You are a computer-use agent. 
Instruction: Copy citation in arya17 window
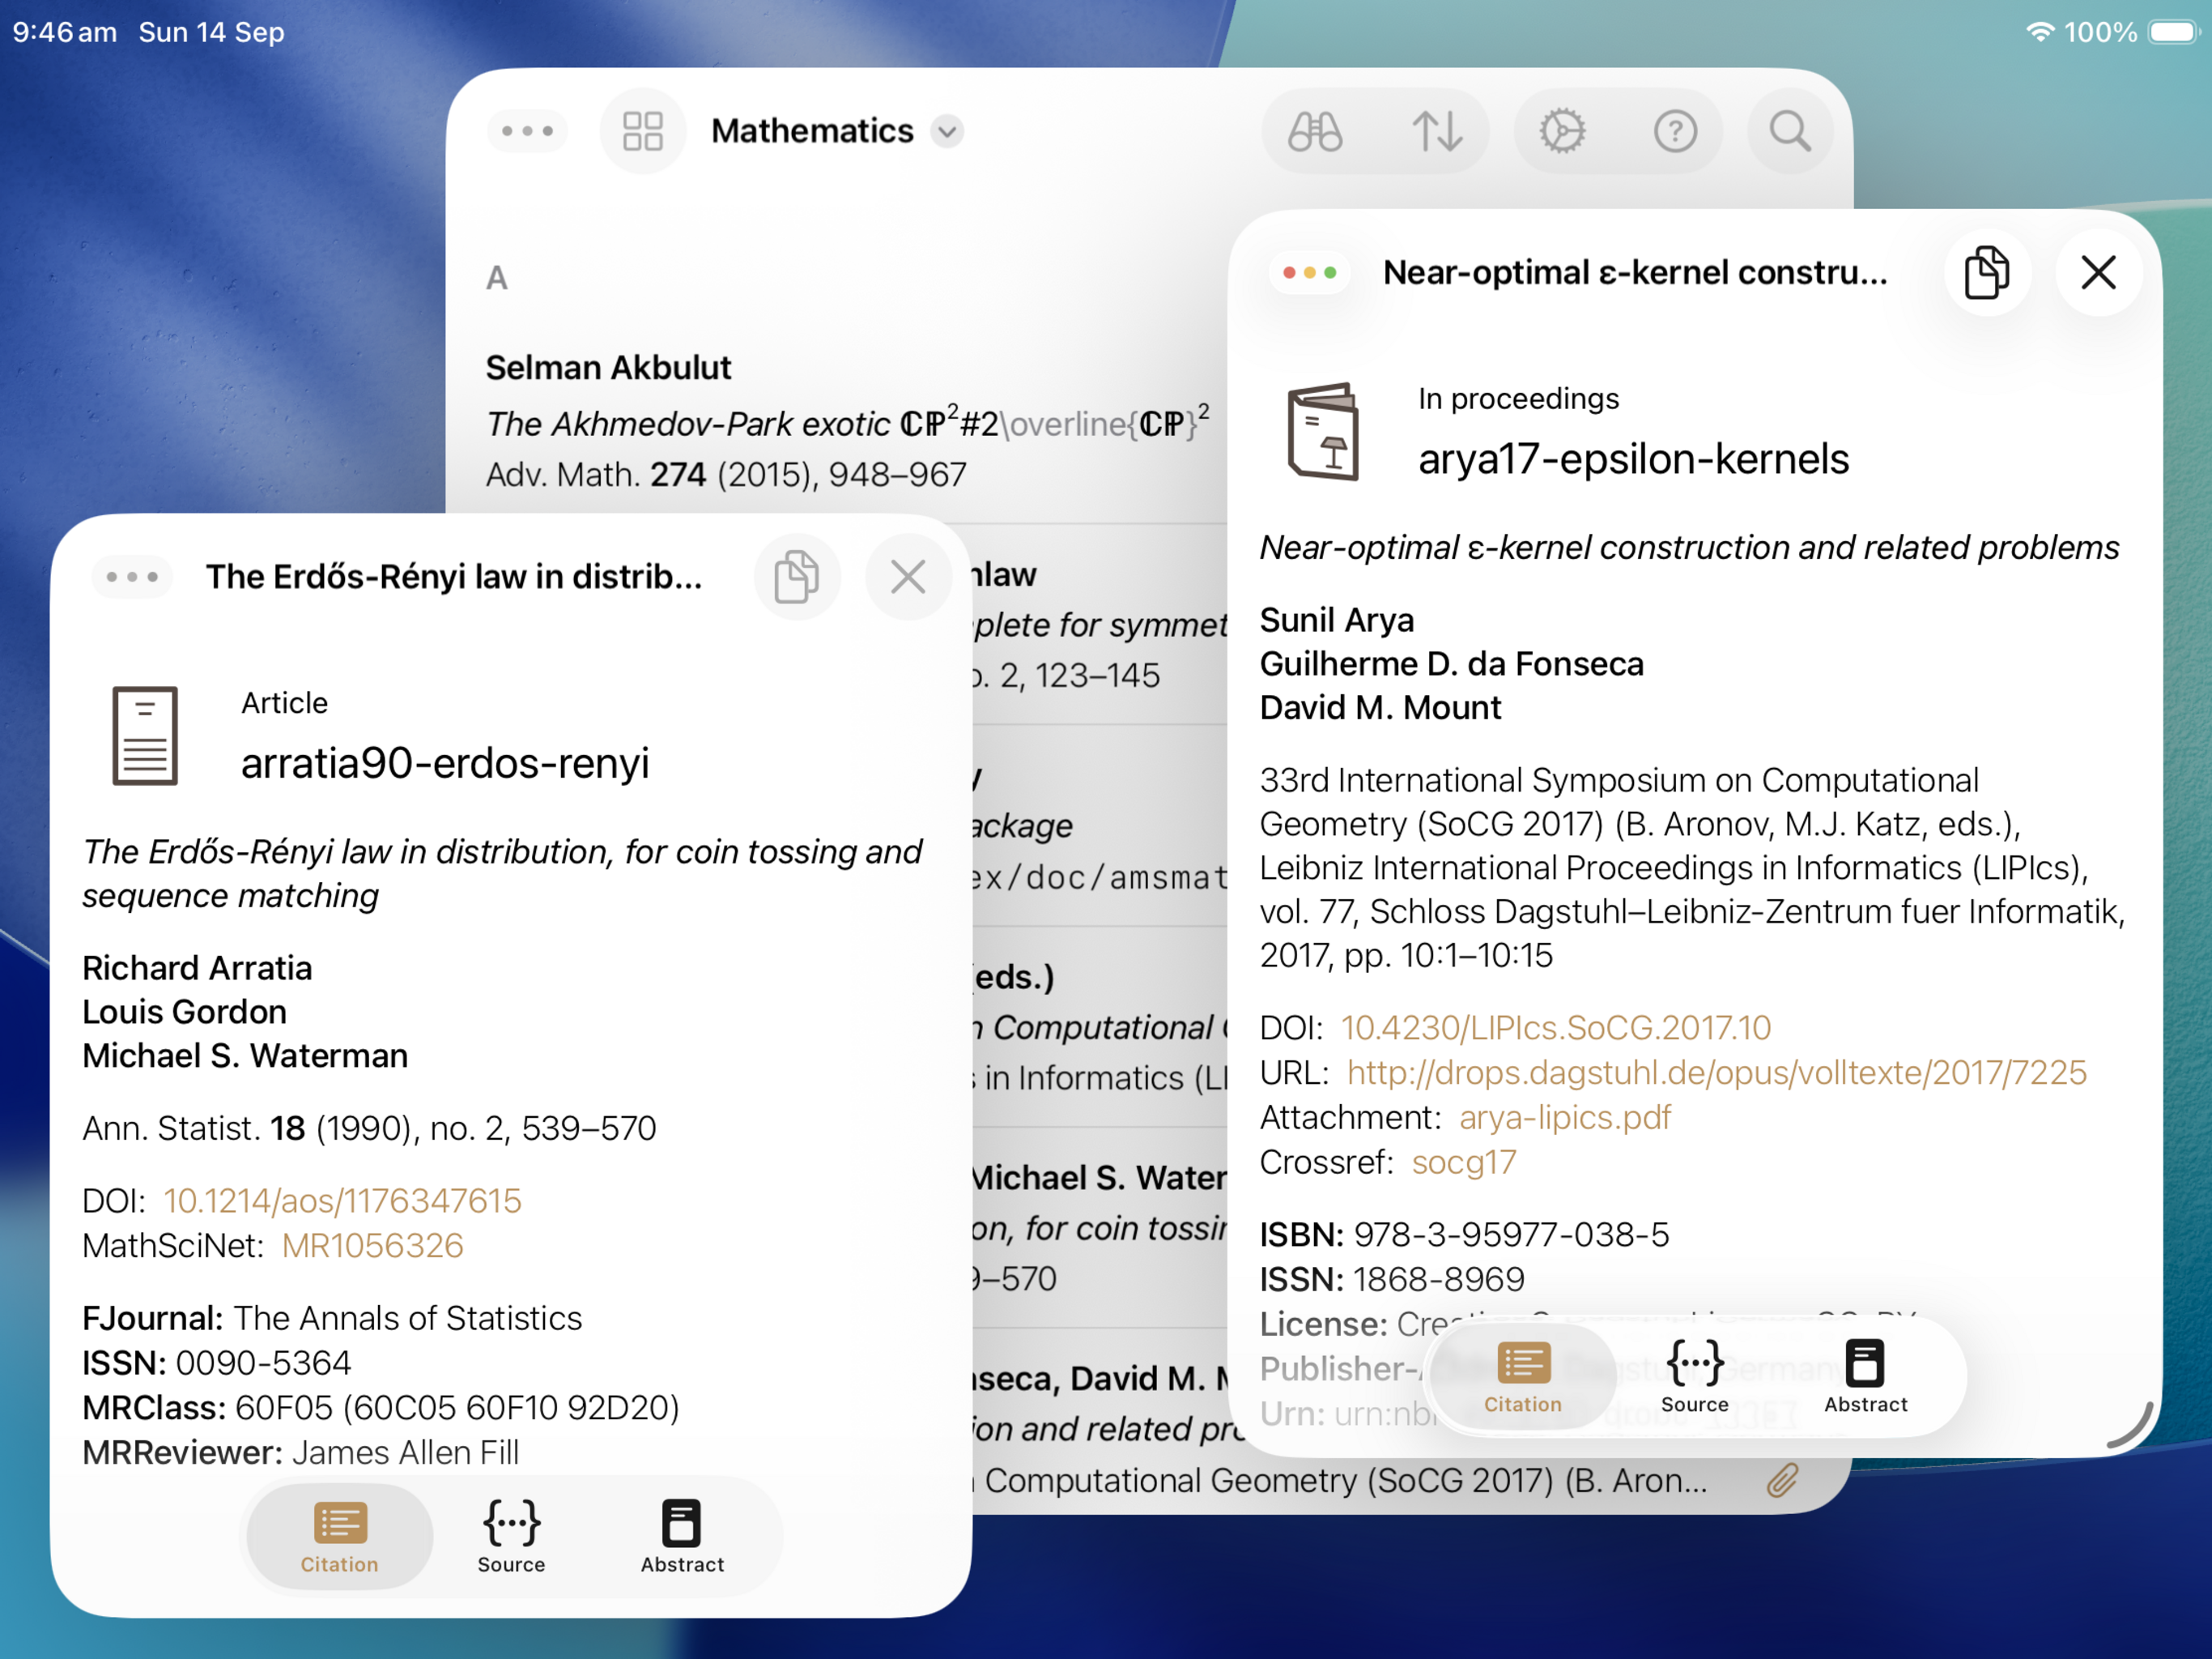pyautogui.click(x=1986, y=272)
